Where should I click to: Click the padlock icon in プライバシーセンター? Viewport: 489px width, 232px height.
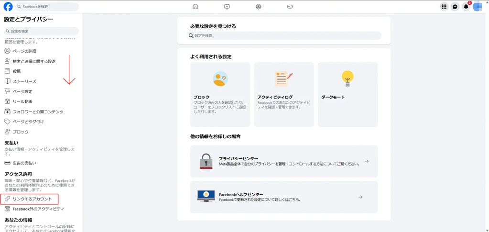pos(206,161)
